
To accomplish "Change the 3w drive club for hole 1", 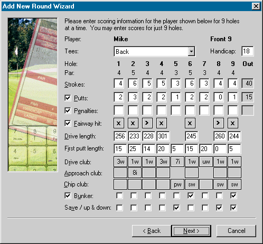I will 120,162.
